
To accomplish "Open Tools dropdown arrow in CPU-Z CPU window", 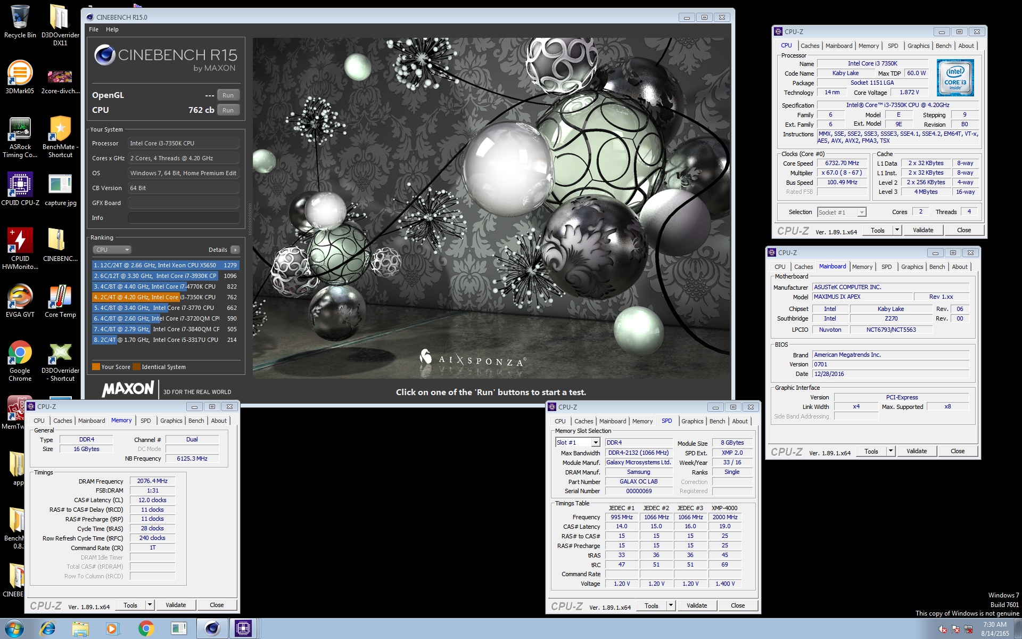I will click(897, 230).
